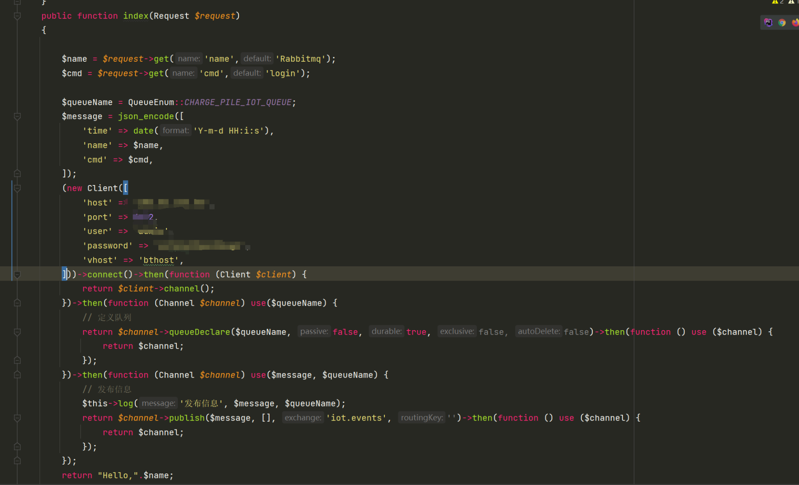Viewport: 799px width, 485px height.
Task: Open file in Chrome browser icon
Action: 782,22
